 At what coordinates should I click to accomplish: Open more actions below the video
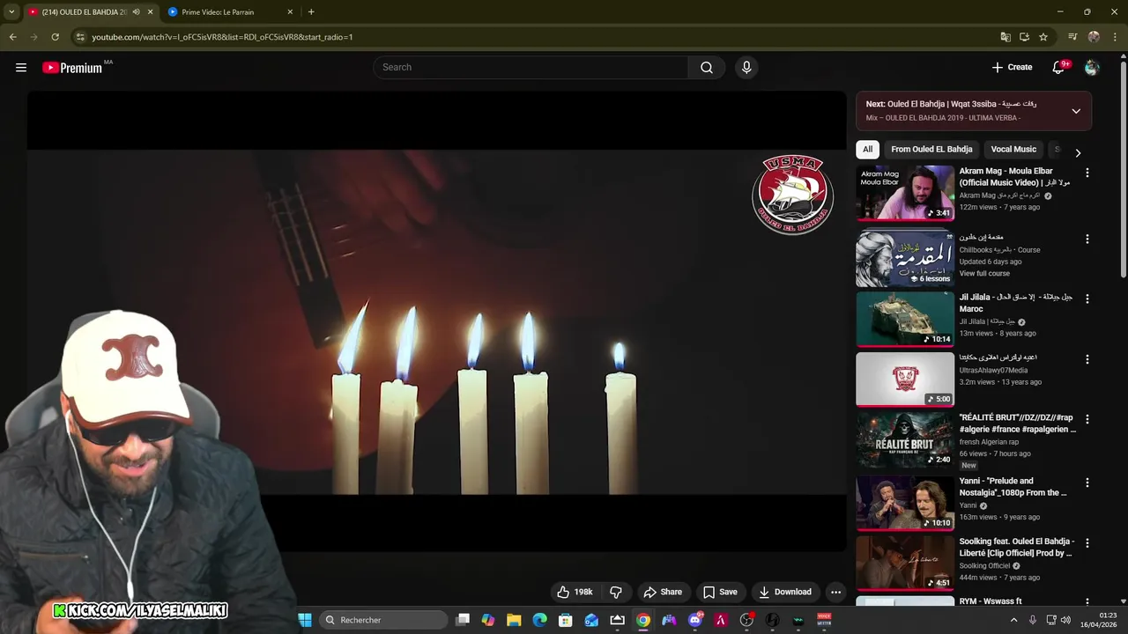click(x=835, y=592)
